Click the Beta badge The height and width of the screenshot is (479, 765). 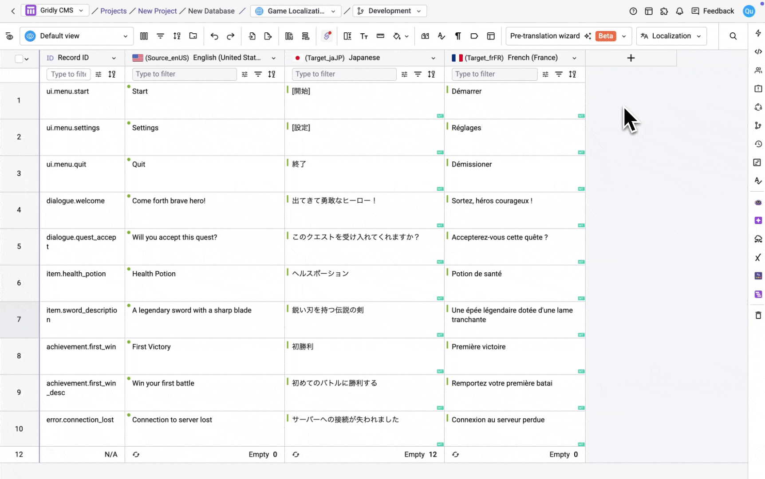tap(606, 36)
